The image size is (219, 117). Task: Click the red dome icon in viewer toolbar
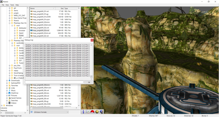tap(92, 112)
